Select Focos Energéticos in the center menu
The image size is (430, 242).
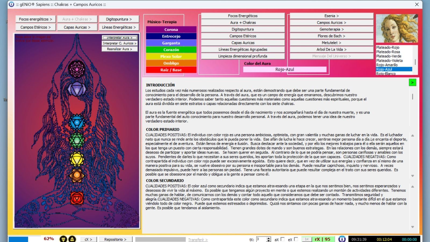[x=243, y=16]
